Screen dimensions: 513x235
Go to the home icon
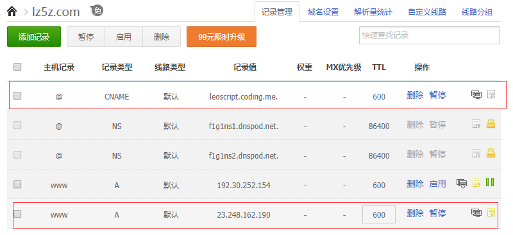pyautogui.click(x=12, y=12)
